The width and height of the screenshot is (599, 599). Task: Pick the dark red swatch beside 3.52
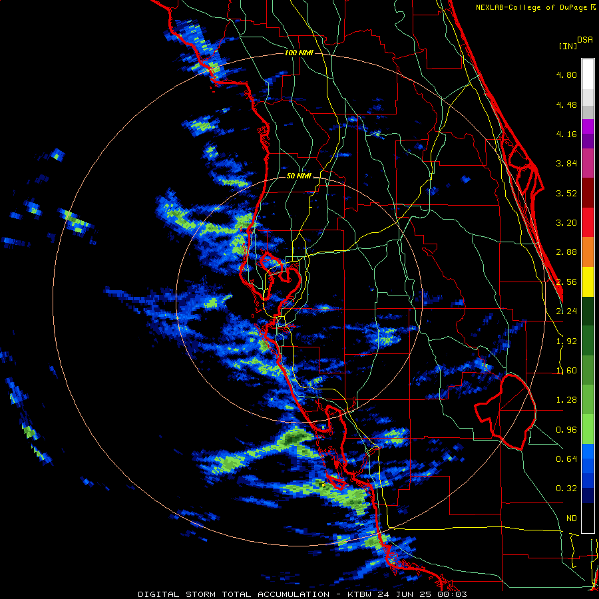point(588,193)
